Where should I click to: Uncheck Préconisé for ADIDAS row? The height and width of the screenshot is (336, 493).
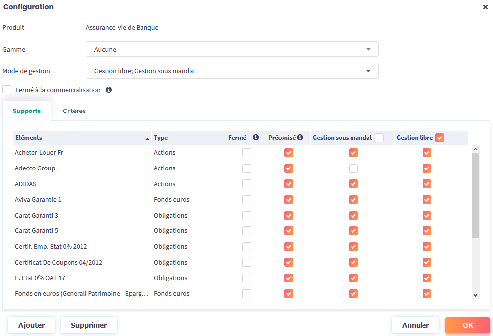click(289, 184)
